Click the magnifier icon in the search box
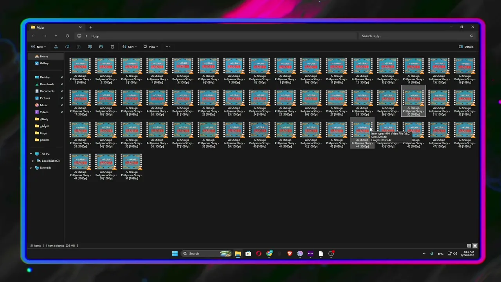This screenshot has width=501, height=282. click(472, 36)
